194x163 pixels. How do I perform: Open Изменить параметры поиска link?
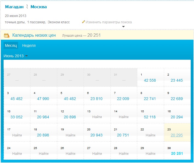pyautogui.click(x=109, y=22)
